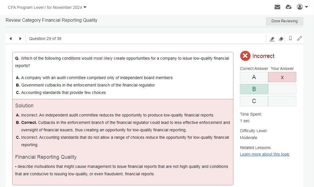Image resolution: width=314 pixels, height=187 pixels.
Task: Open the pencil notes tool
Action: tap(299, 39)
